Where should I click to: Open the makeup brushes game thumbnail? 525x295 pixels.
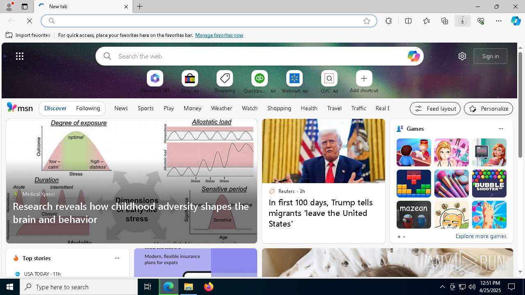pyautogui.click(x=451, y=184)
